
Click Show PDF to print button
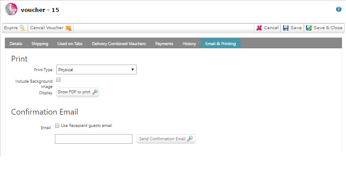78,92
